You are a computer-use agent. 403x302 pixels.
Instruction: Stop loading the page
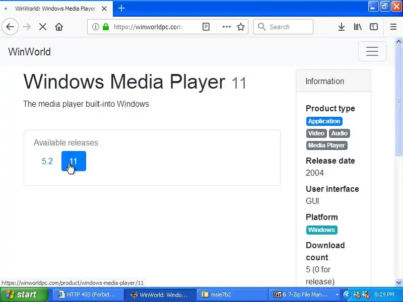tap(43, 27)
